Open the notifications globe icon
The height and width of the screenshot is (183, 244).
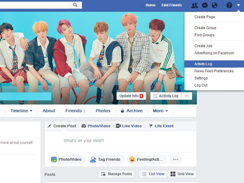point(215,5)
